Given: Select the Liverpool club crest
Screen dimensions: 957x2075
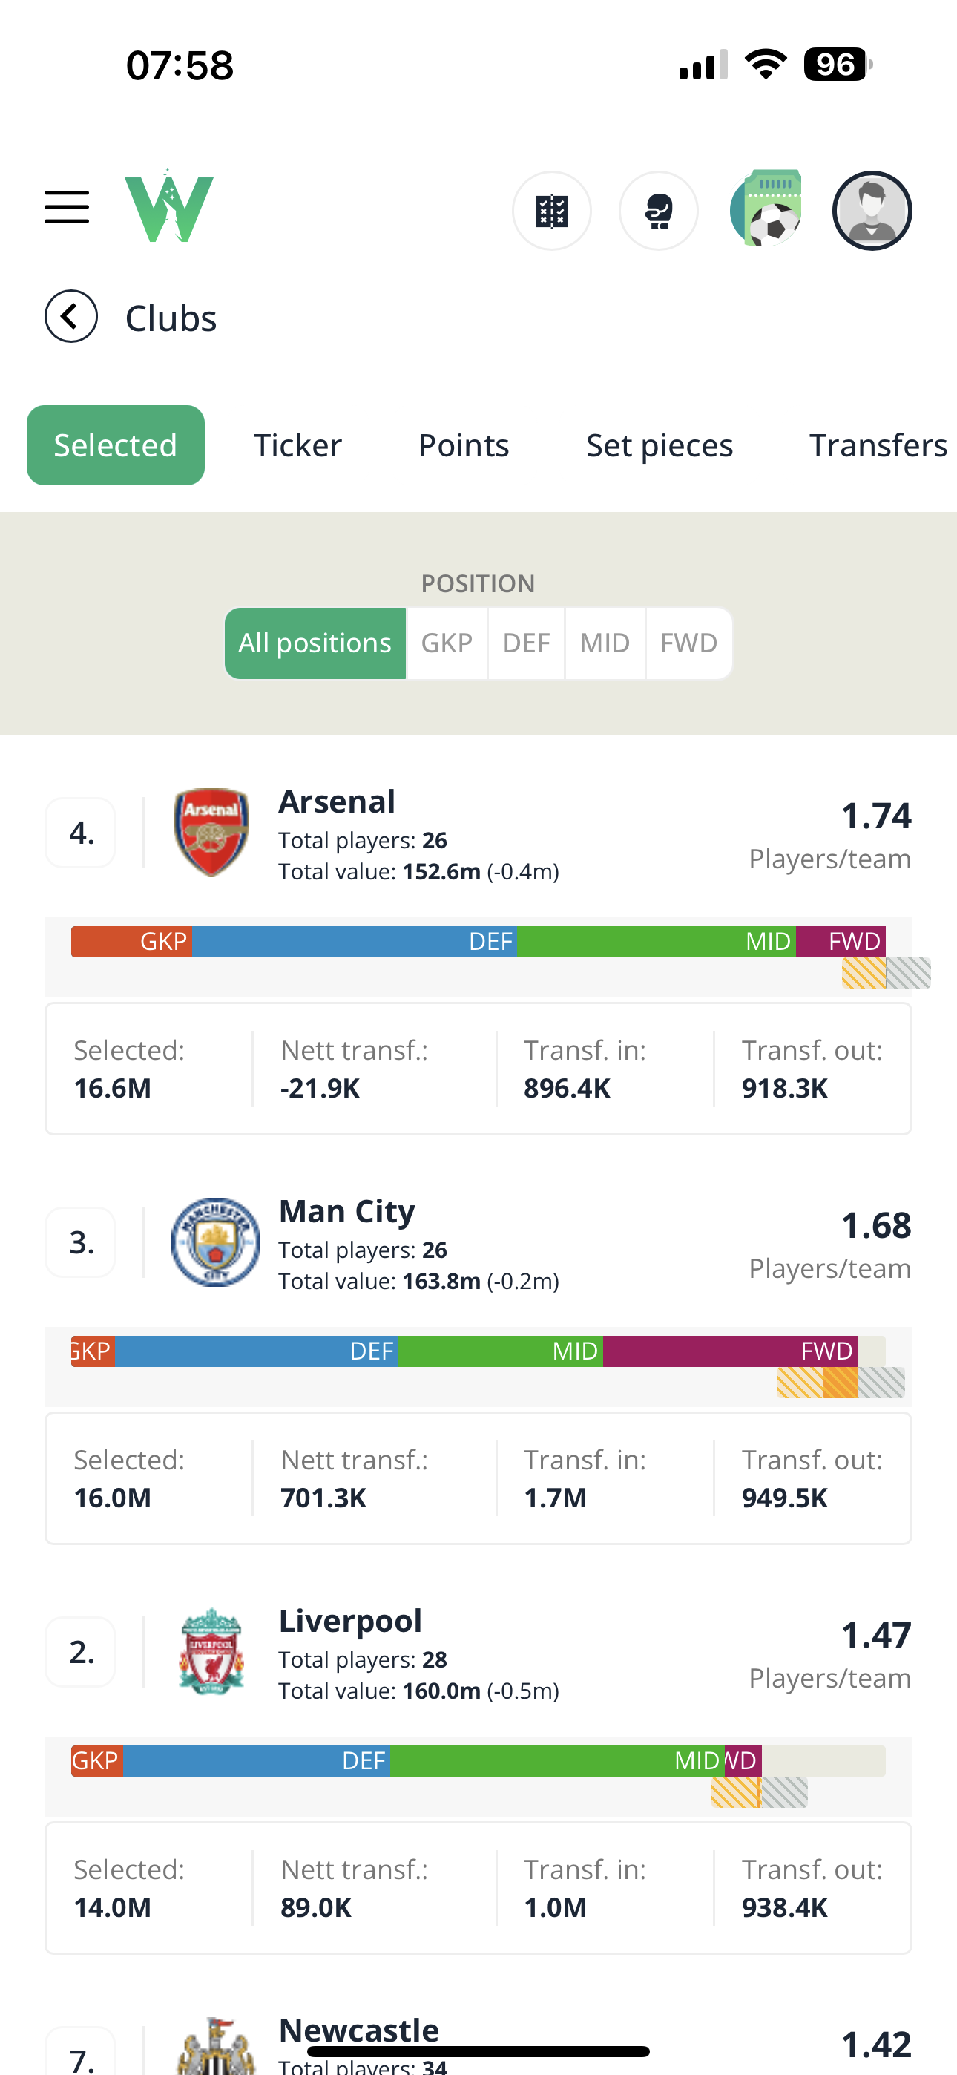Looking at the screenshot, I should [x=211, y=1651].
